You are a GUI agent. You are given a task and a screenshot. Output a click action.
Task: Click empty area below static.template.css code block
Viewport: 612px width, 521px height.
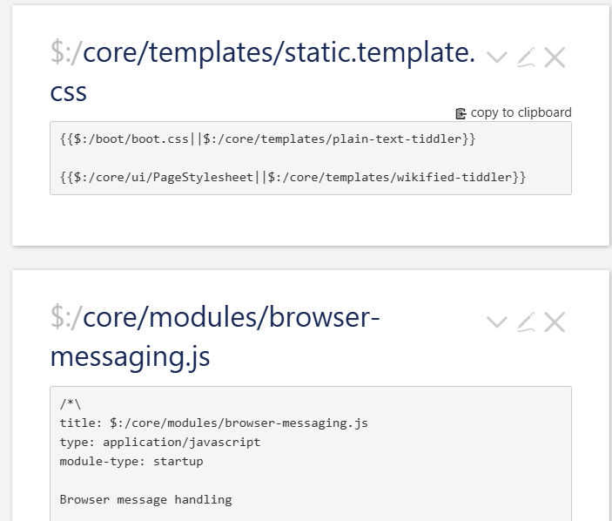(x=310, y=220)
